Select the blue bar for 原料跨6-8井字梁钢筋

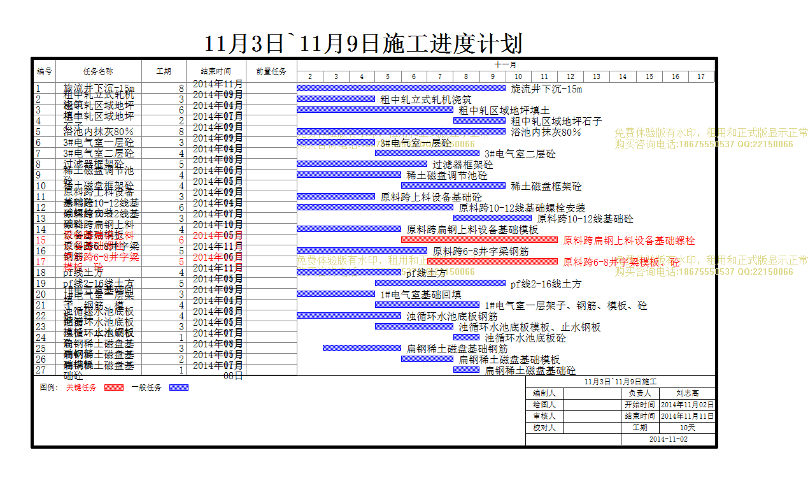tap(362, 250)
